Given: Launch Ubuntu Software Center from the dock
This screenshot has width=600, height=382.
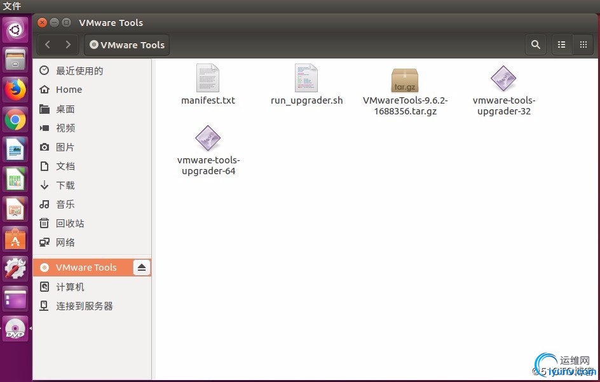Looking at the screenshot, I should pyautogui.click(x=15, y=239).
